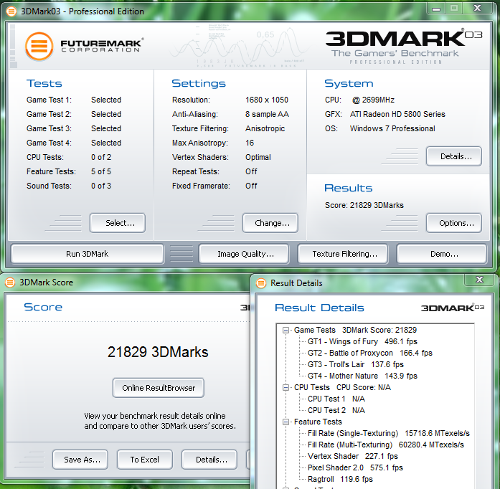Click the Feature Tests 5 of 5 value
The height and width of the screenshot is (489, 500).
point(101,172)
